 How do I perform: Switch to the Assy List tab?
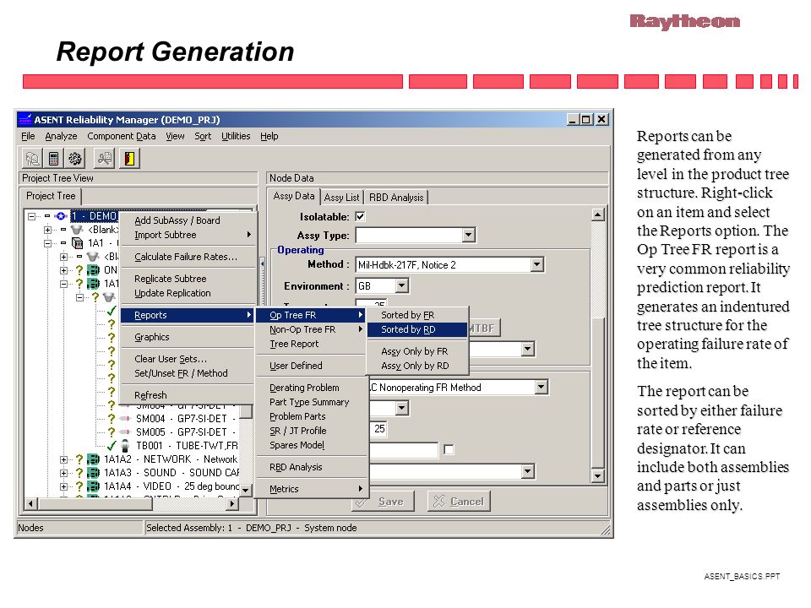pyautogui.click(x=341, y=197)
